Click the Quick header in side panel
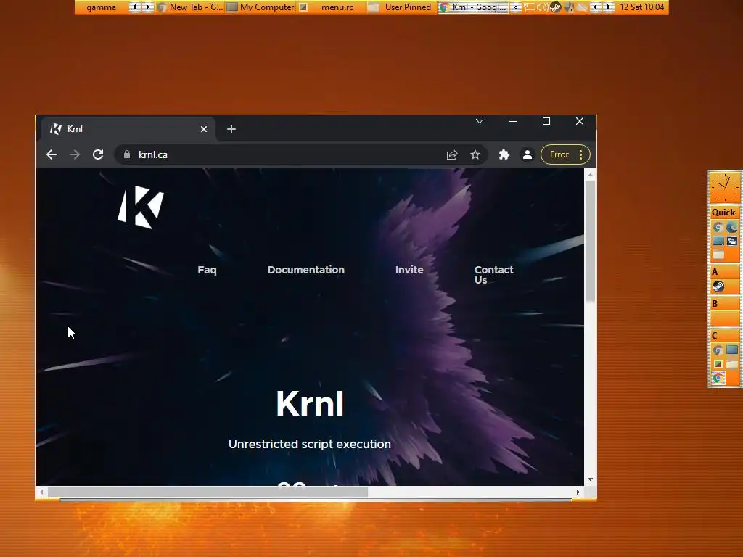This screenshot has width=743, height=557. click(x=723, y=213)
